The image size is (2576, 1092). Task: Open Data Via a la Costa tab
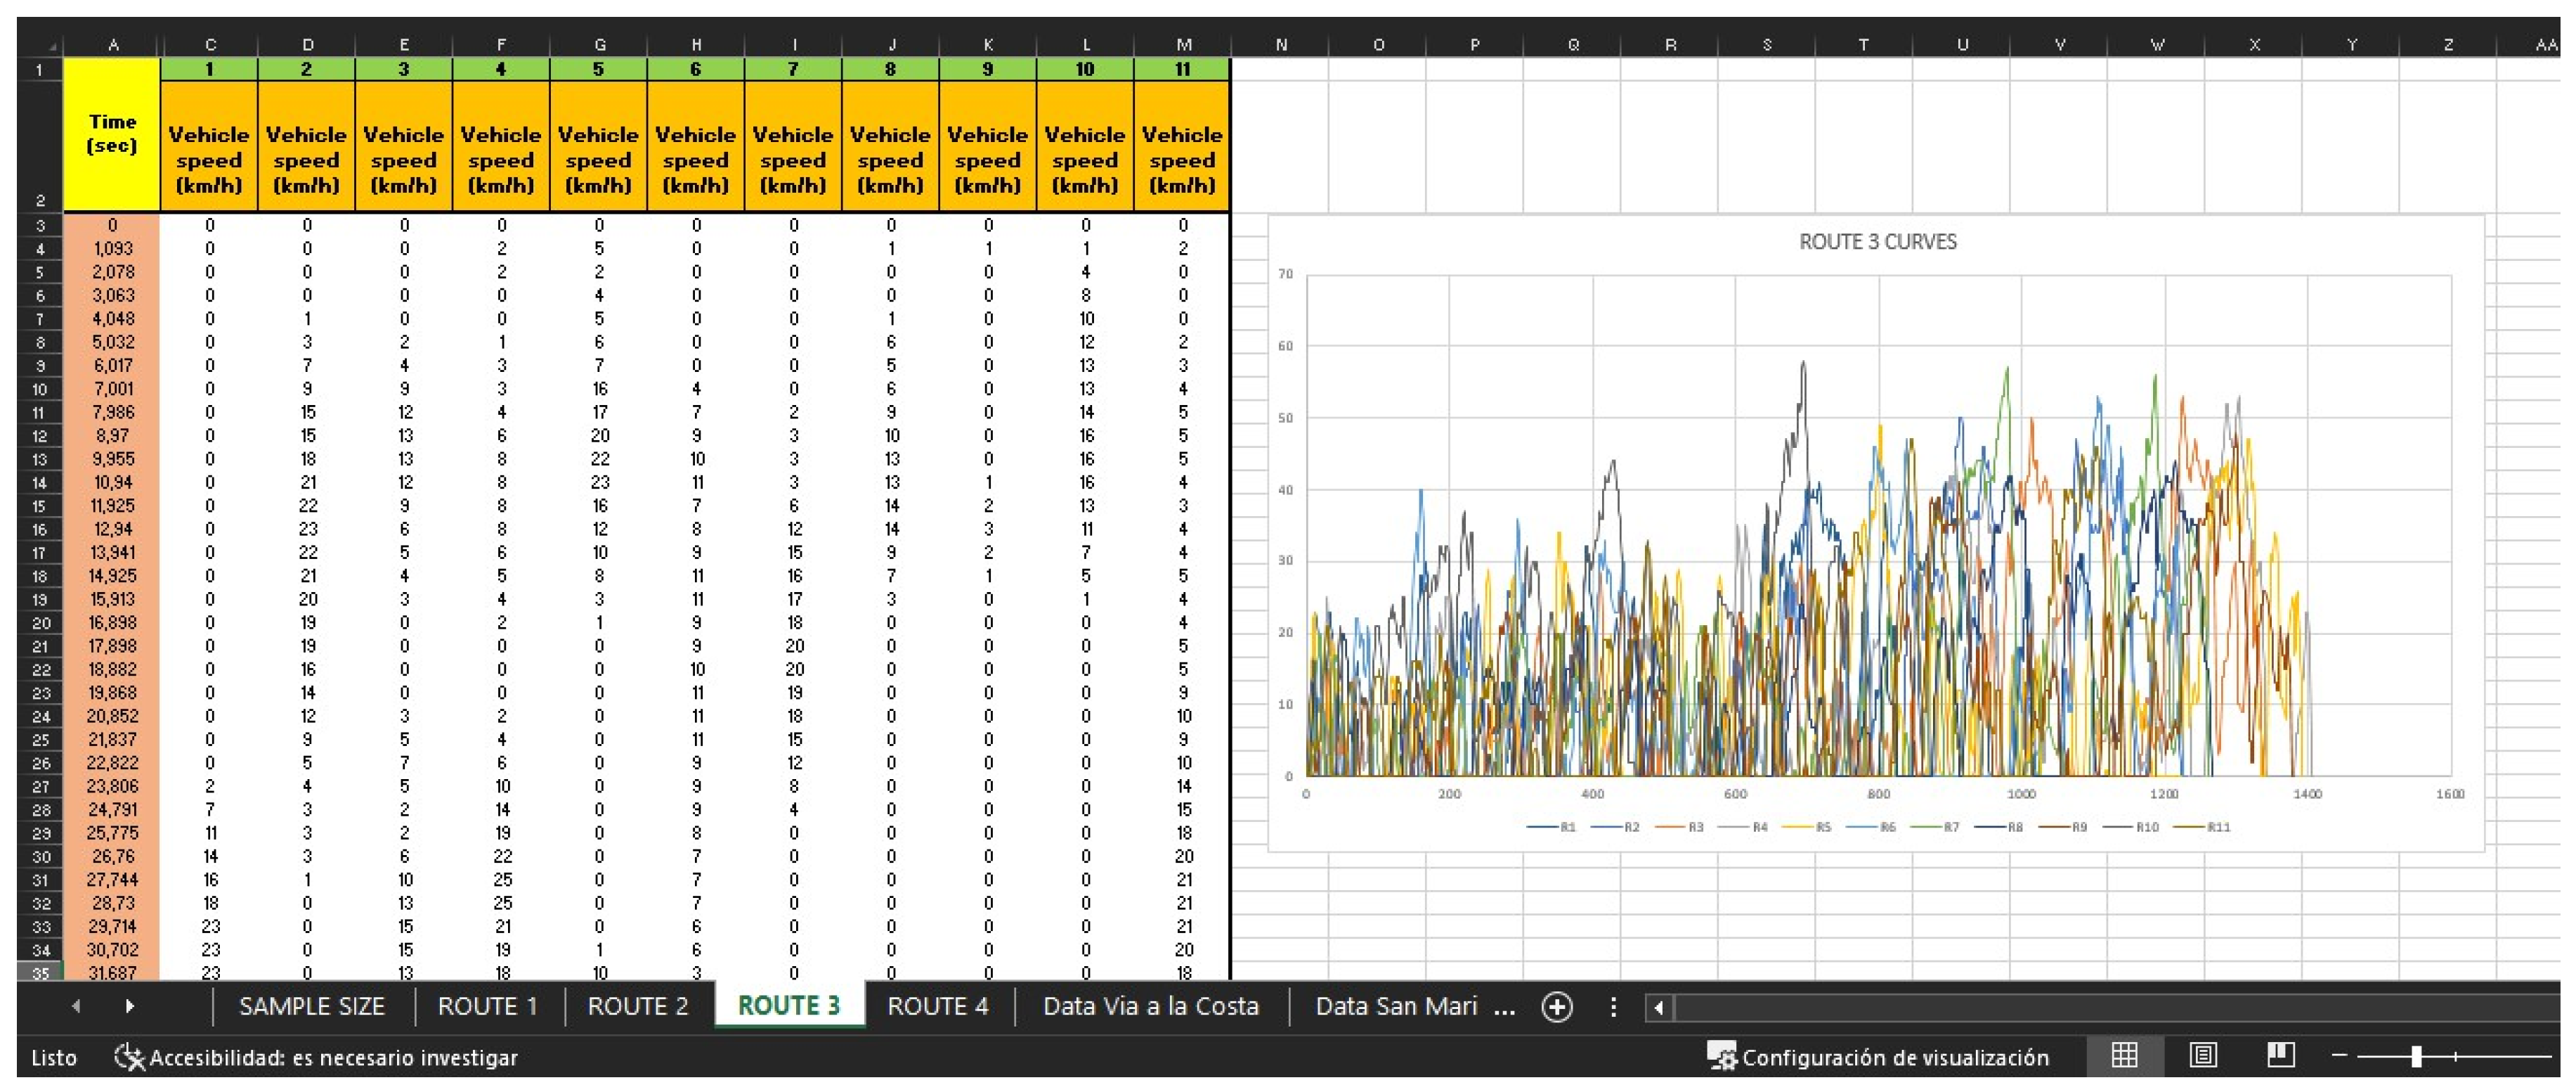click(1150, 1006)
